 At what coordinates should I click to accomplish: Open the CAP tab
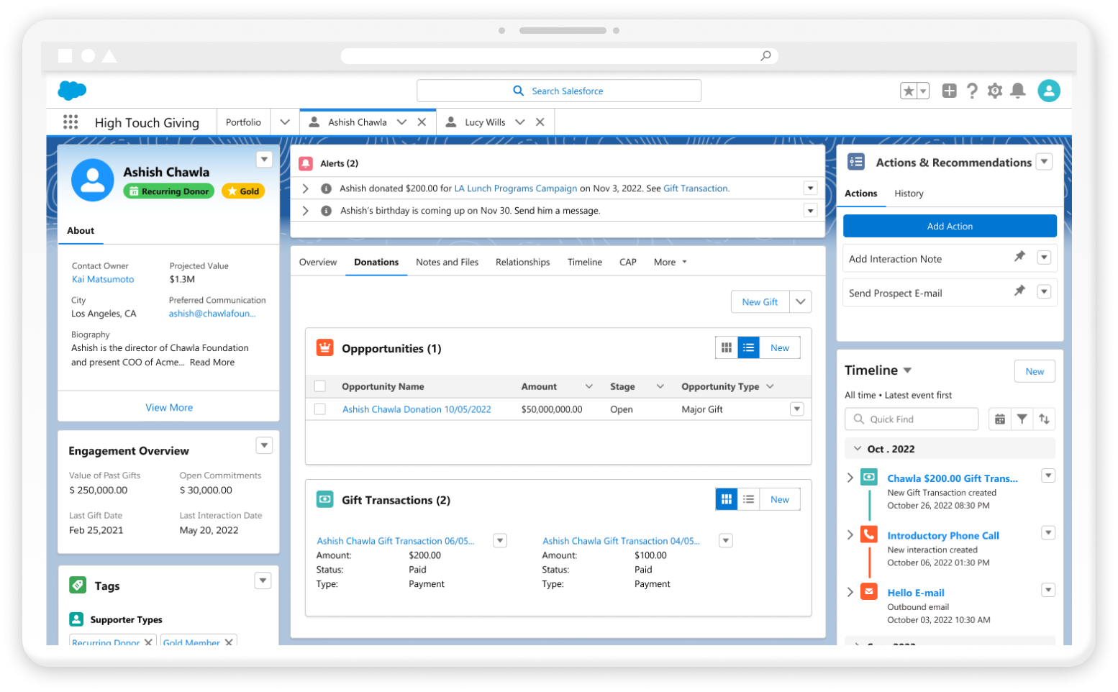(x=628, y=262)
